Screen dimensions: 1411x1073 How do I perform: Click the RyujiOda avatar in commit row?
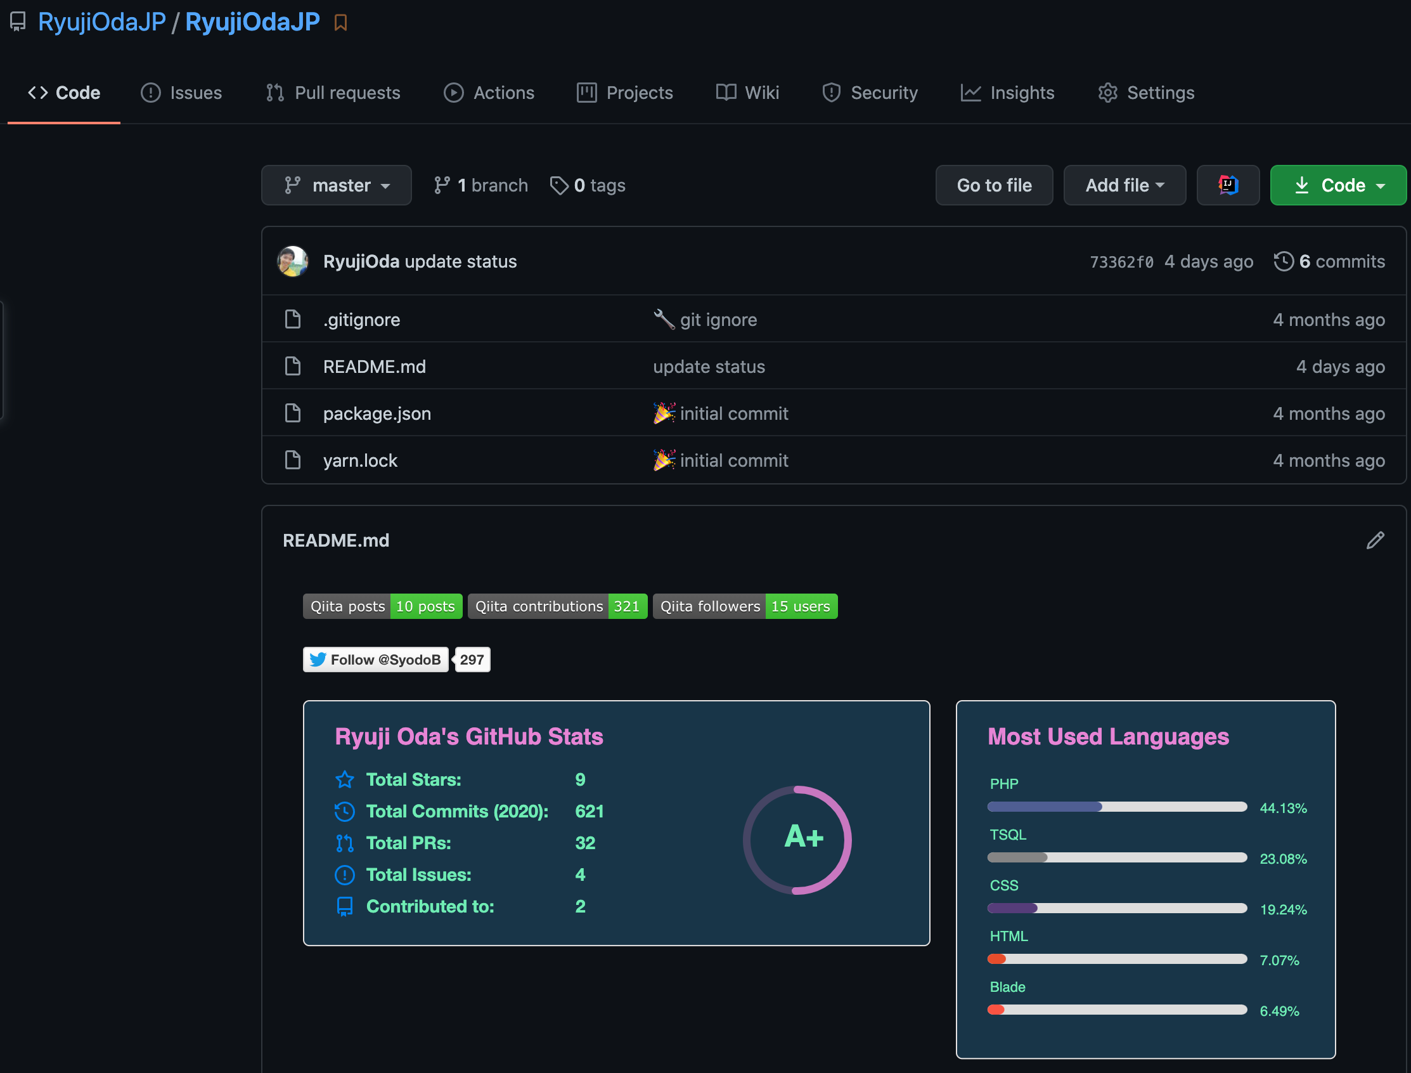(293, 261)
